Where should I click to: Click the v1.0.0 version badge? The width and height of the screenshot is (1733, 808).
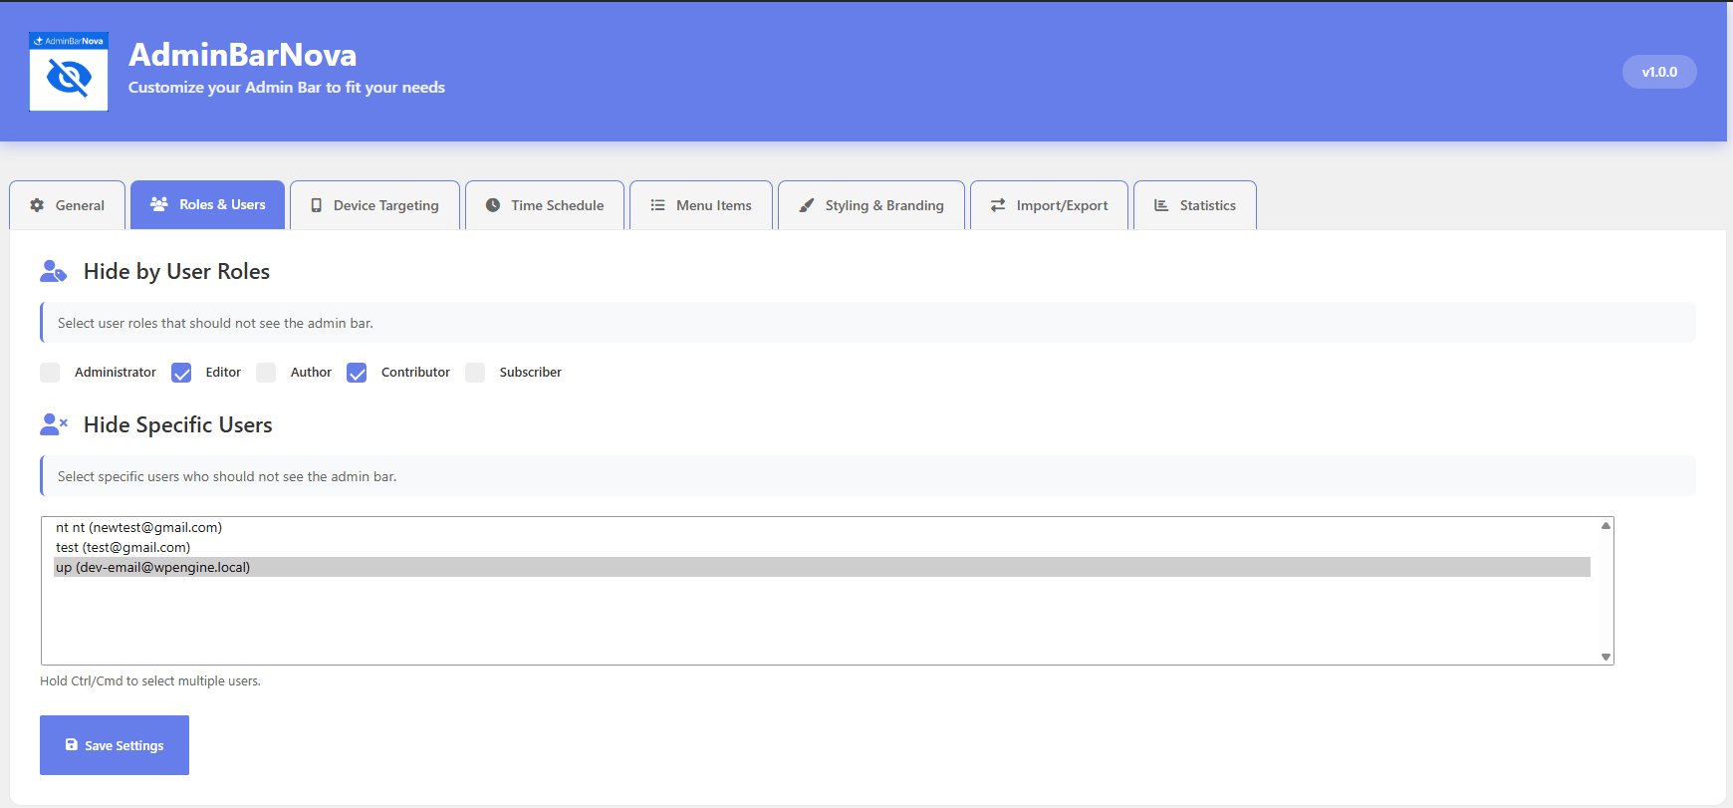[1659, 72]
